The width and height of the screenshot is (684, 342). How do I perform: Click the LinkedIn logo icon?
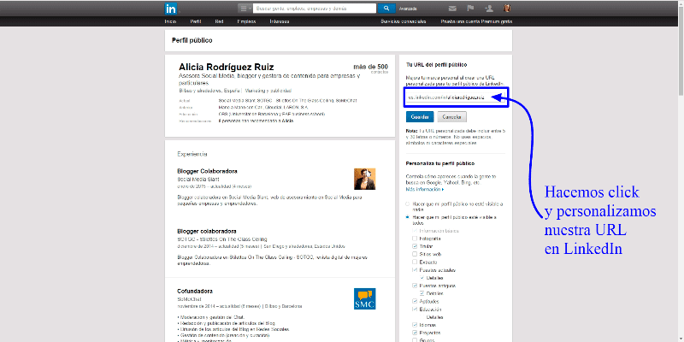(x=170, y=9)
